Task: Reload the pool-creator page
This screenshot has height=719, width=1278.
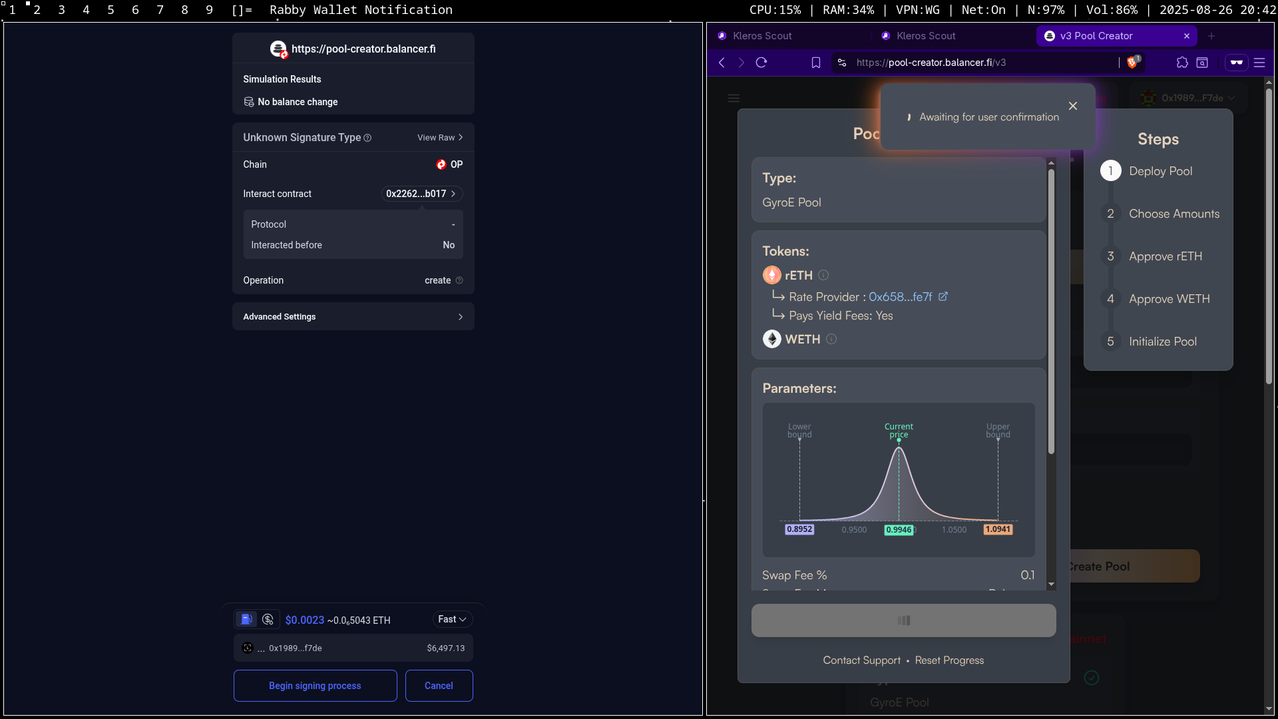Action: click(x=761, y=63)
